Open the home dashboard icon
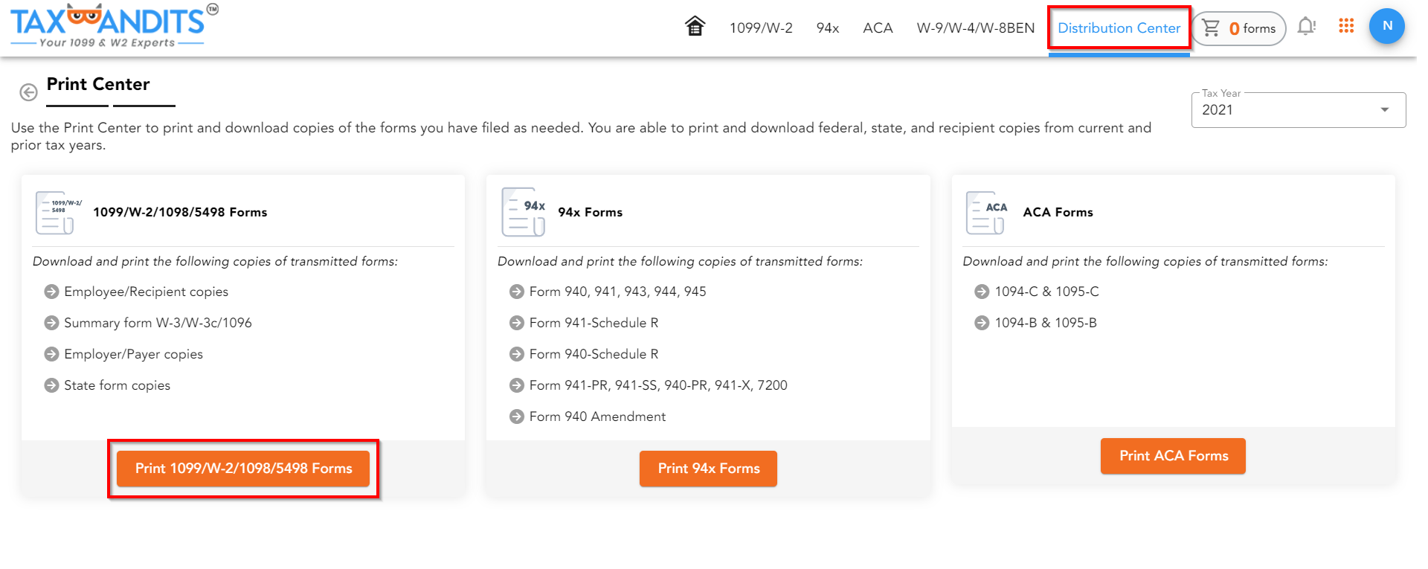The width and height of the screenshot is (1428, 569). (695, 26)
